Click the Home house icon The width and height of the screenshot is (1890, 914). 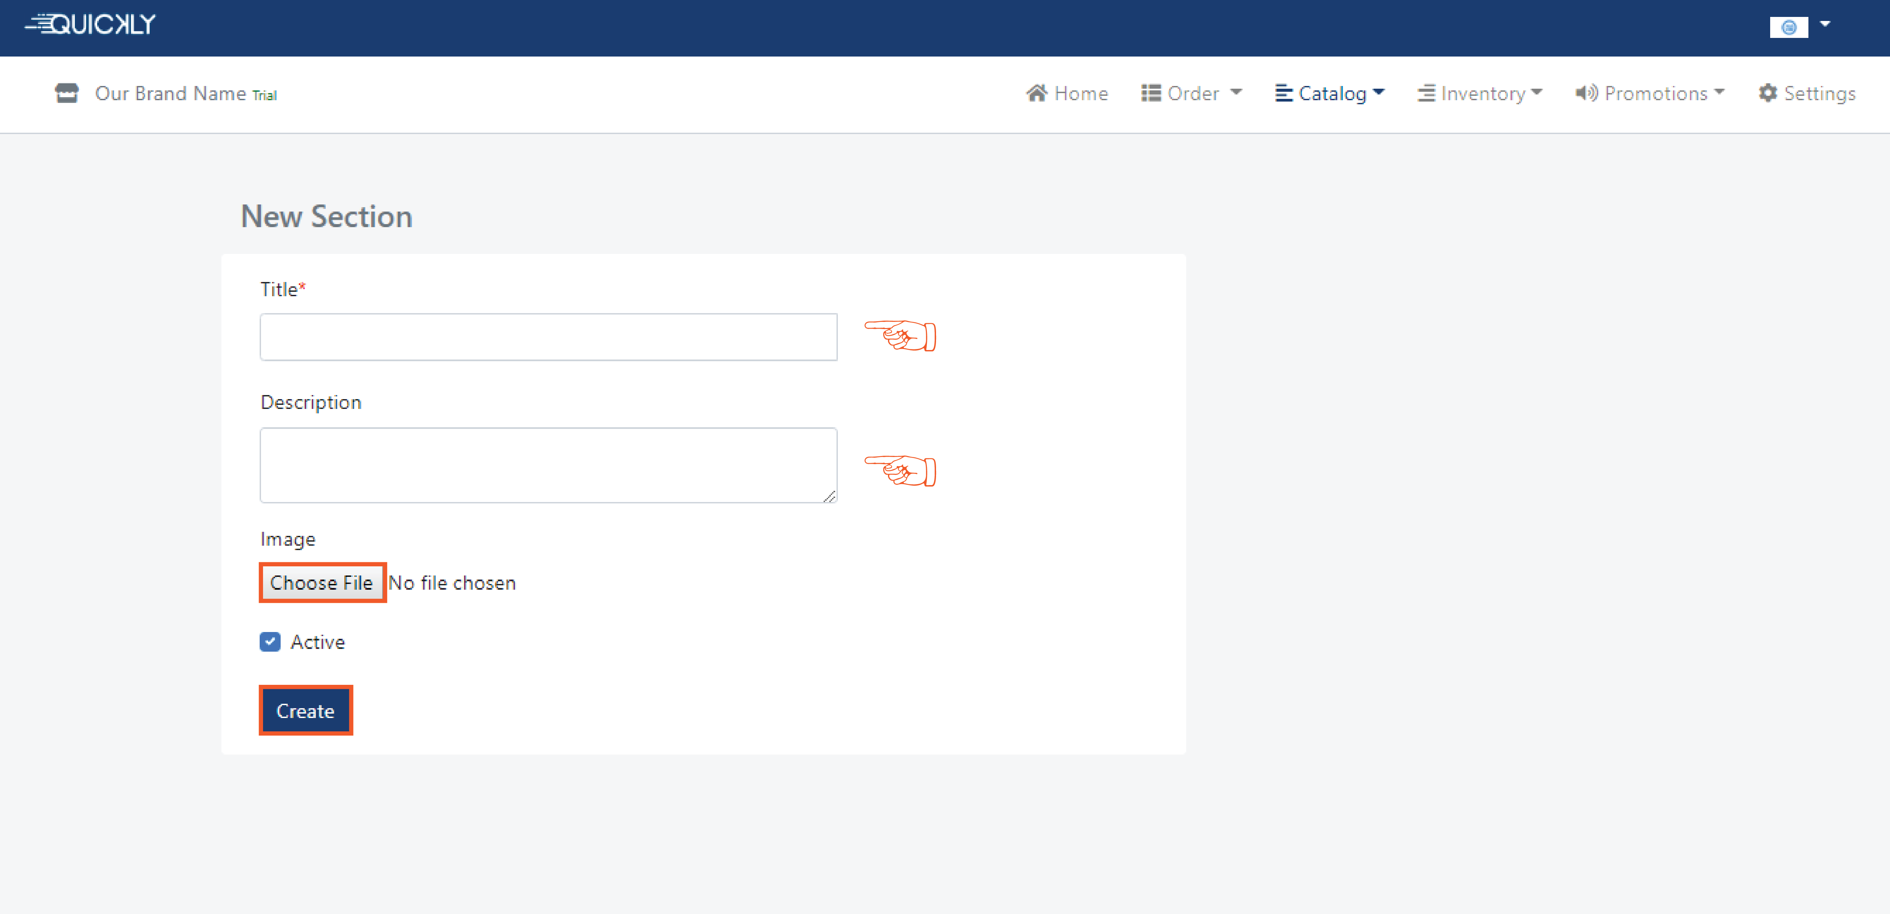[x=1036, y=93]
